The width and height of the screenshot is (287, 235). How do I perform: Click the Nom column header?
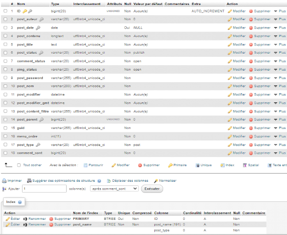click(21, 4)
